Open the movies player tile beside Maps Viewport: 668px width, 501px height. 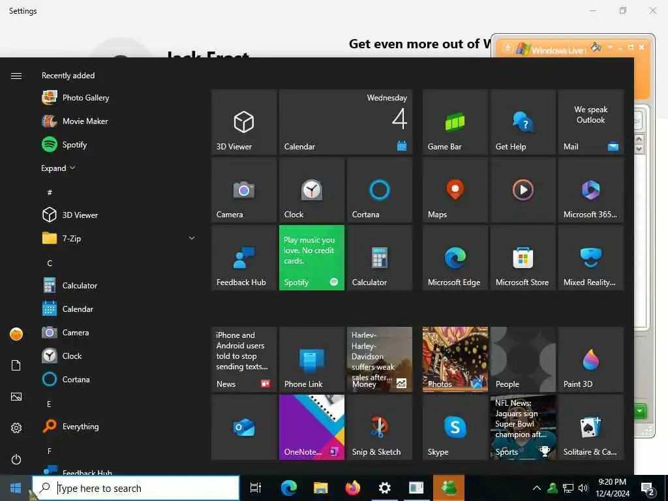[x=523, y=190]
